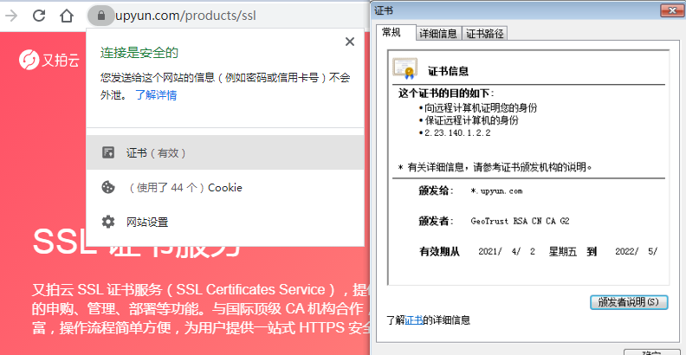Open the 证书 hyperlink at the dialog bottom
Screen dimensions: 686x355
[414, 320]
